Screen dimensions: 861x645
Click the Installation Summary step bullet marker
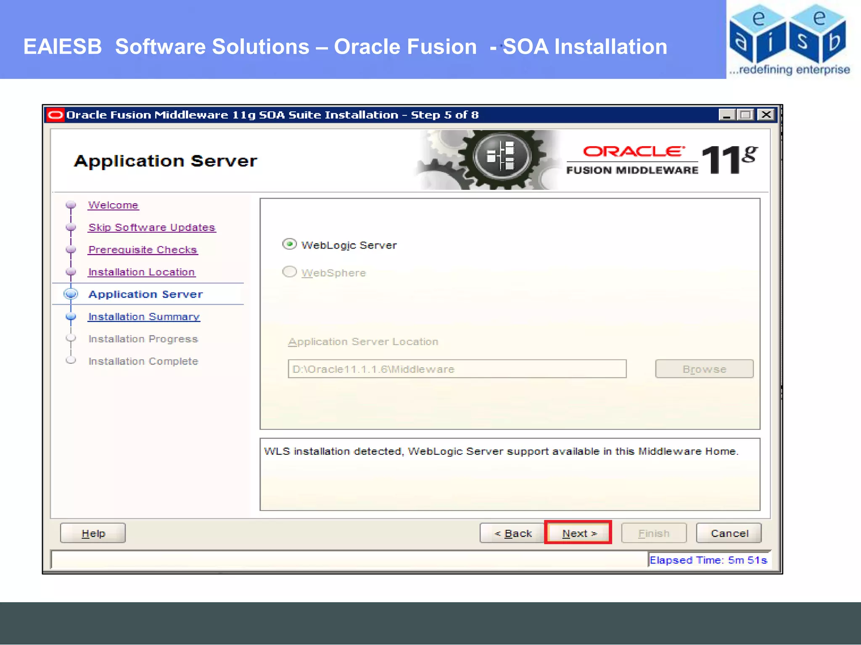71,316
